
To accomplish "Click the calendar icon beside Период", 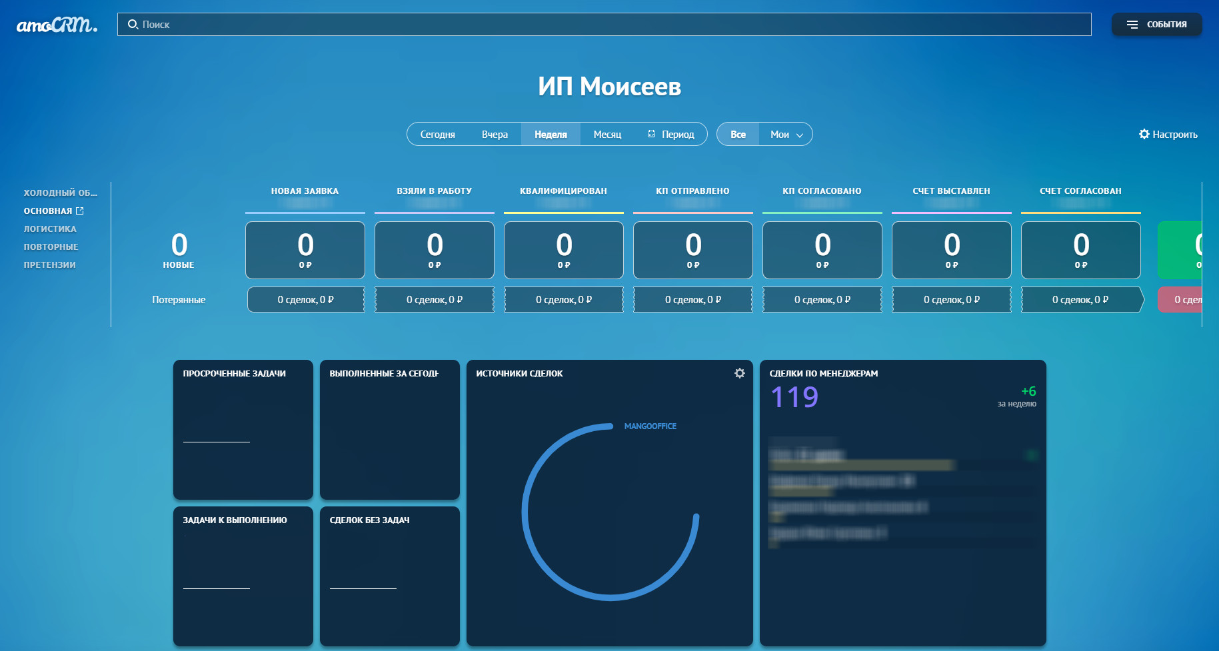I will click(651, 134).
